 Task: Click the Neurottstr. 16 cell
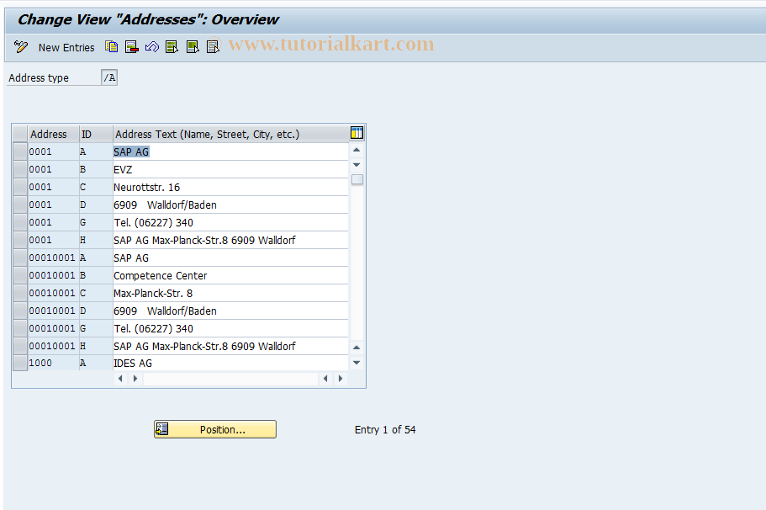tap(230, 187)
